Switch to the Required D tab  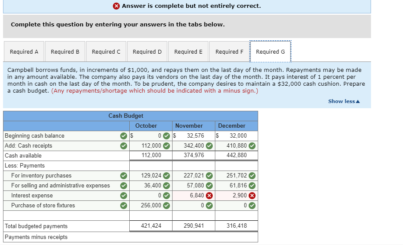147,52
